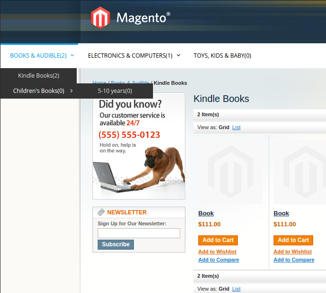Expand Children's Books submenu arrow

[71, 91]
